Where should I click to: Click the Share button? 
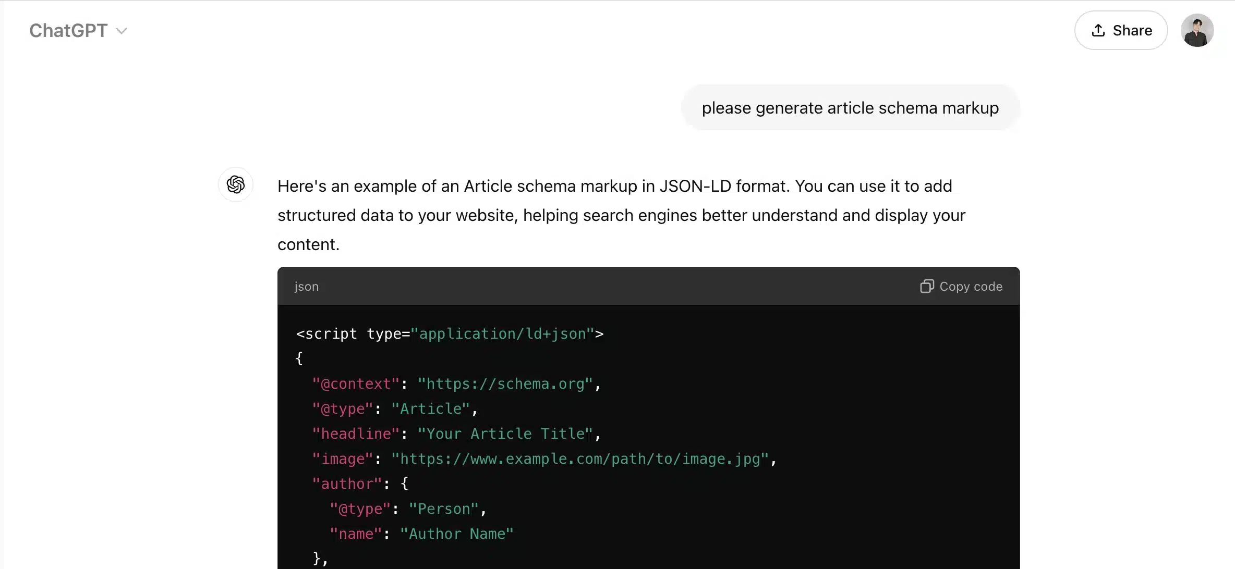(1120, 30)
